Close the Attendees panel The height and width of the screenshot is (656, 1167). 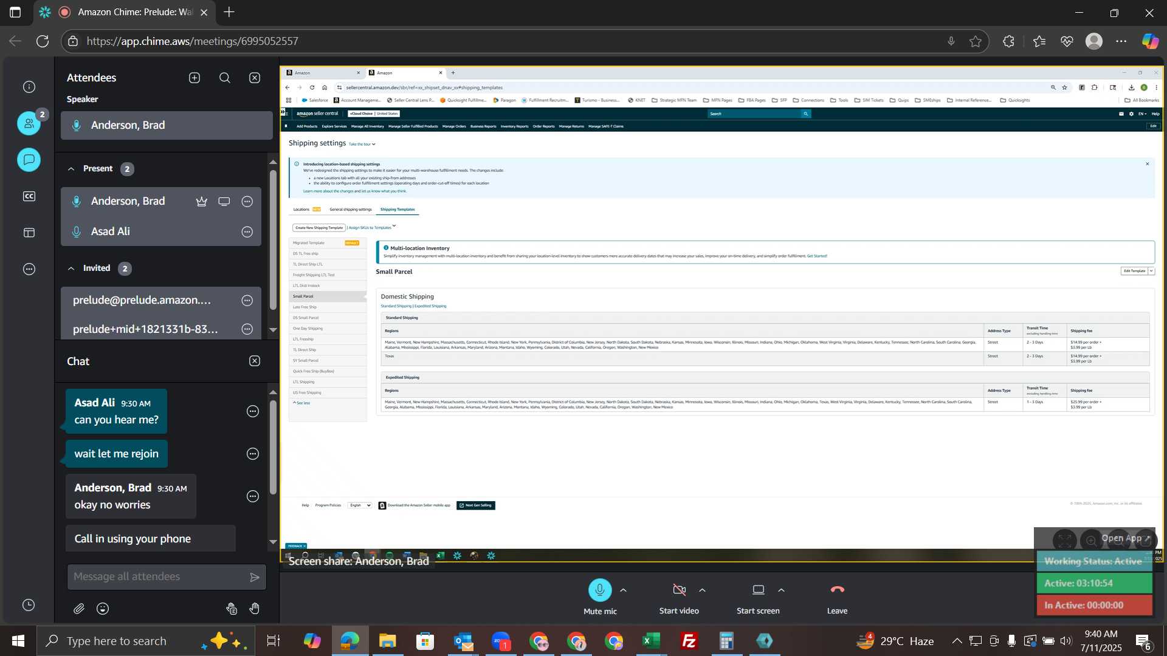click(x=255, y=78)
